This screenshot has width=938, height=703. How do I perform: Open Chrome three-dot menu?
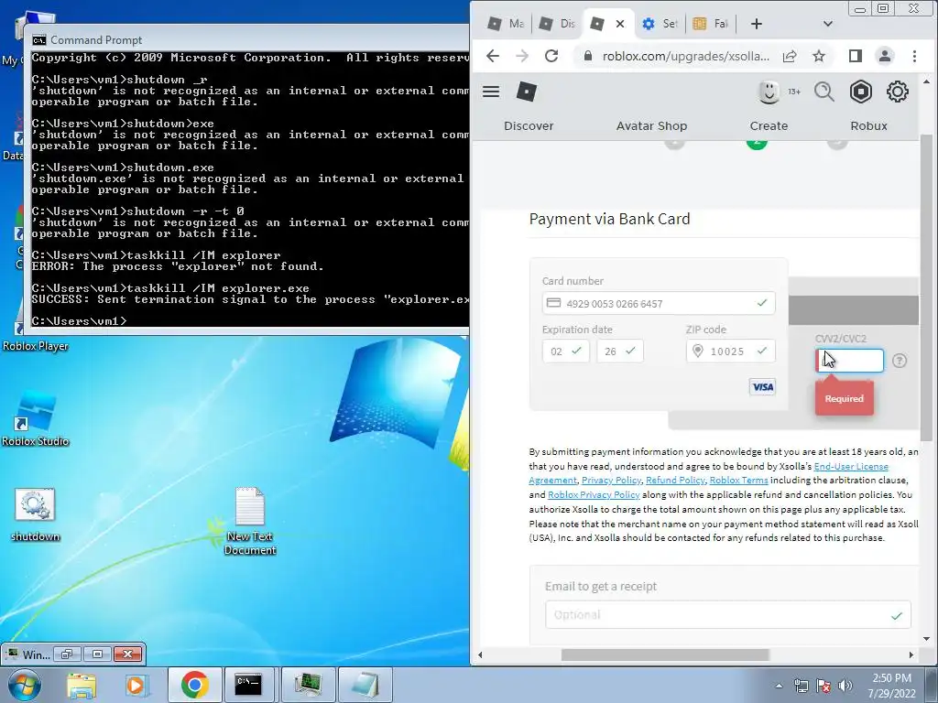(x=914, y=56)
